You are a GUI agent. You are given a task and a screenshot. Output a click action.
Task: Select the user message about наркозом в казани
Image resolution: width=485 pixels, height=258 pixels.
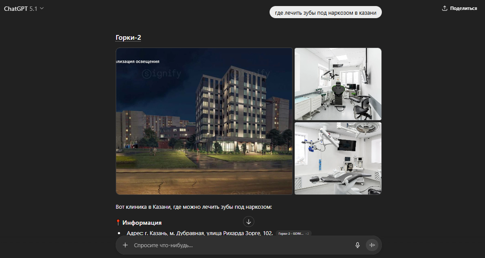point(326,13)
